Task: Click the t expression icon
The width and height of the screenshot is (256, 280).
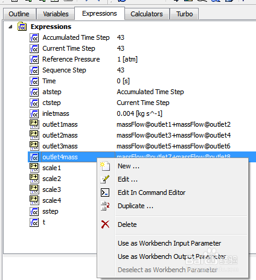Action: (34, 222)
